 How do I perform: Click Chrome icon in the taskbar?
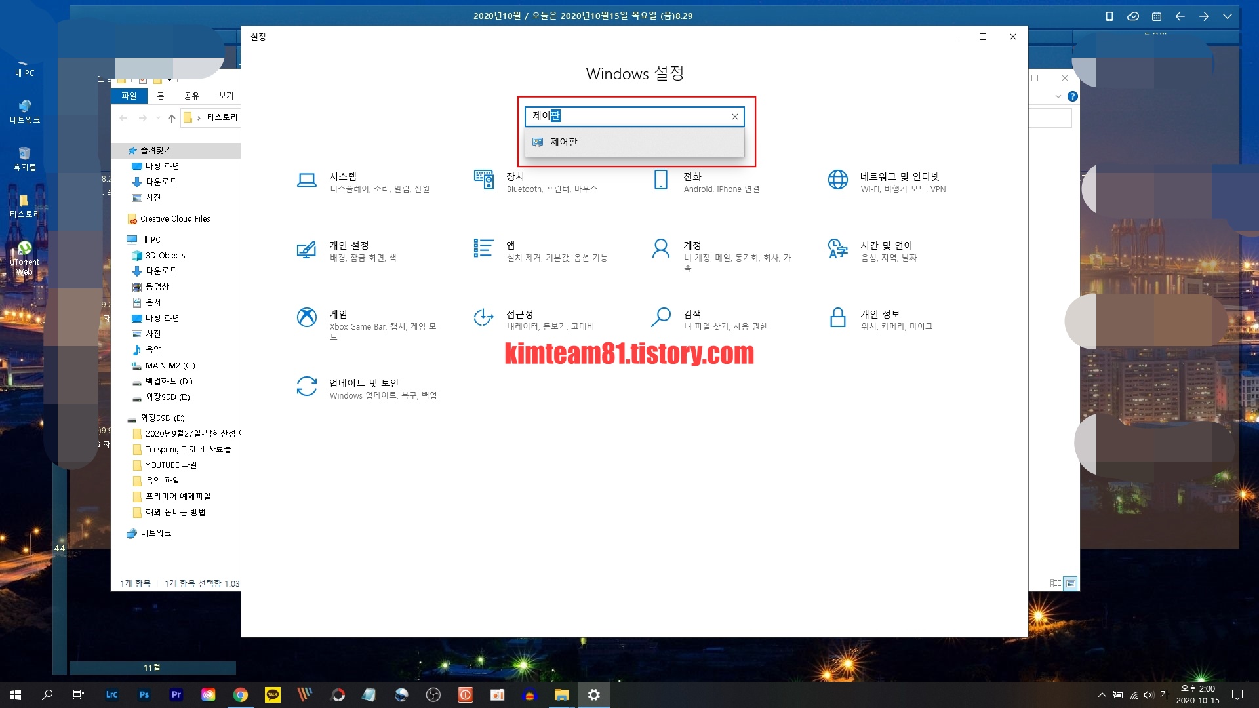(241, 695)
